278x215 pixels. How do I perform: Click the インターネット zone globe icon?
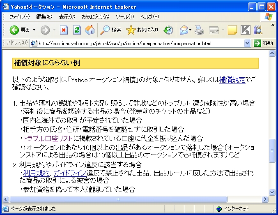219,209
